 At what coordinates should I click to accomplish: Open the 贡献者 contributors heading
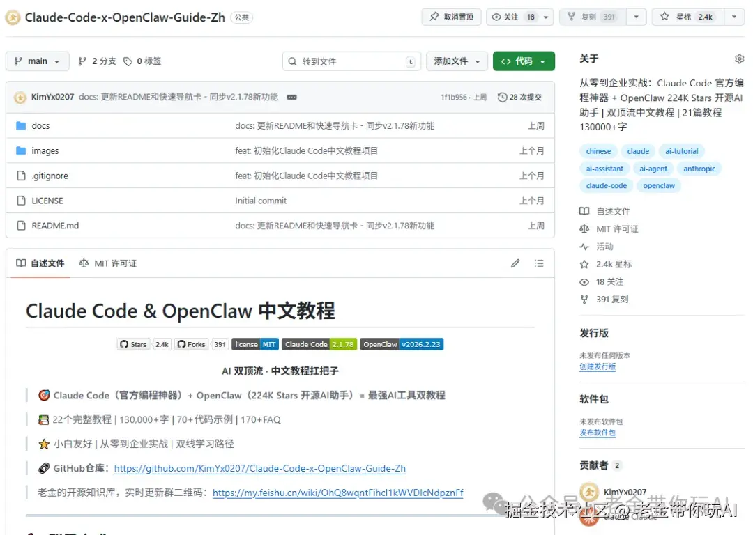coord(593,465)
